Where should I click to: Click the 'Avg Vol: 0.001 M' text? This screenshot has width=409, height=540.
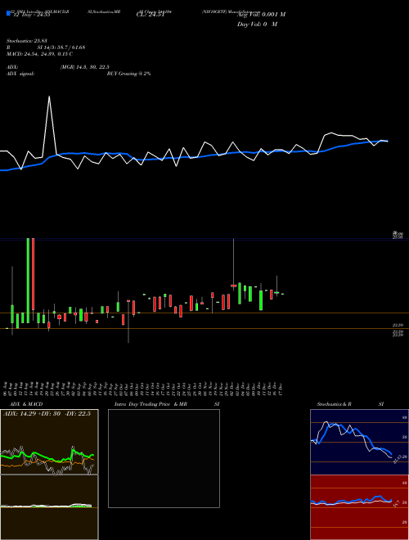(261, 15)
